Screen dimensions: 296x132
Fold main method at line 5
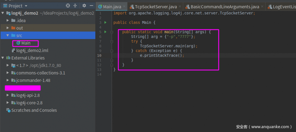(112, 32)
